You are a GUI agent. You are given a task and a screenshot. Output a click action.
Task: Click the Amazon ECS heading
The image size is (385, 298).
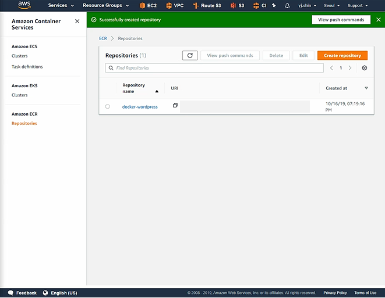24,46
